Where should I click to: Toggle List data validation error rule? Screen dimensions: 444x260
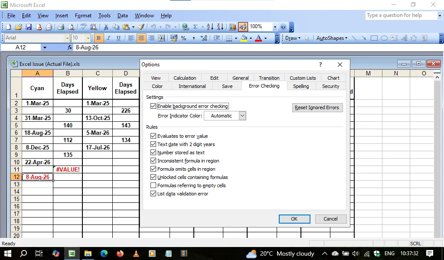tap(153, 194)
